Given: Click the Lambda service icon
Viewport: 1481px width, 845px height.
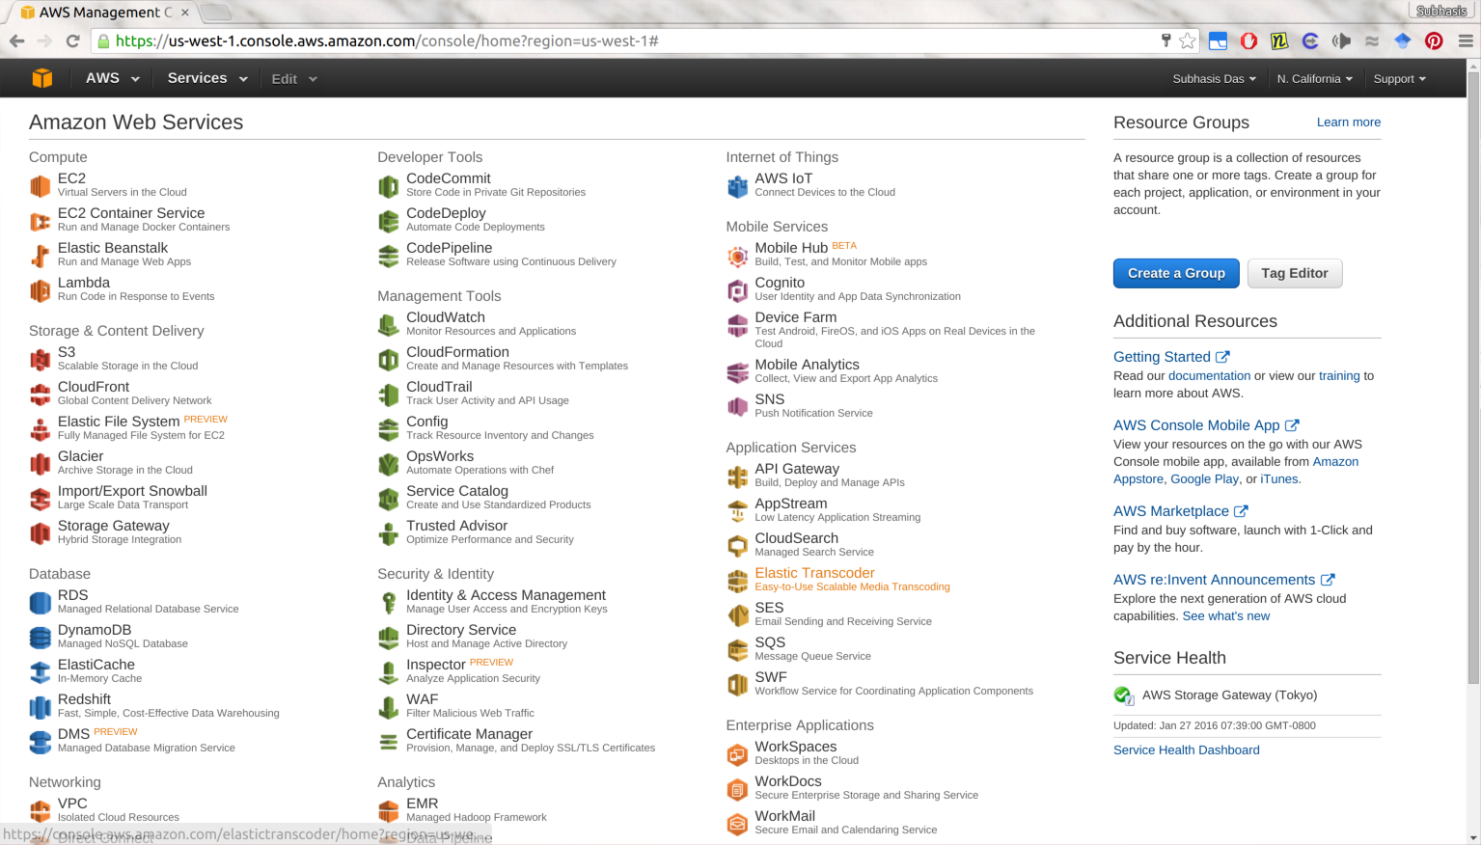Looking at the screenshot, I should [x=40, y=290].
